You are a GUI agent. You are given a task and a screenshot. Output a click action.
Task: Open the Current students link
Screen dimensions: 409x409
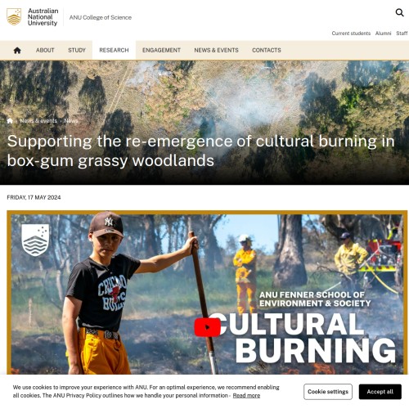pos(351,34)
